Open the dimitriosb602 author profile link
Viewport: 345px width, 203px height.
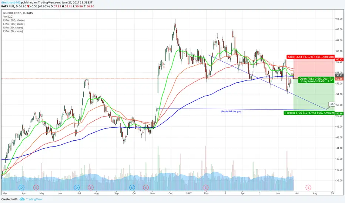click(x=11, y=3)
